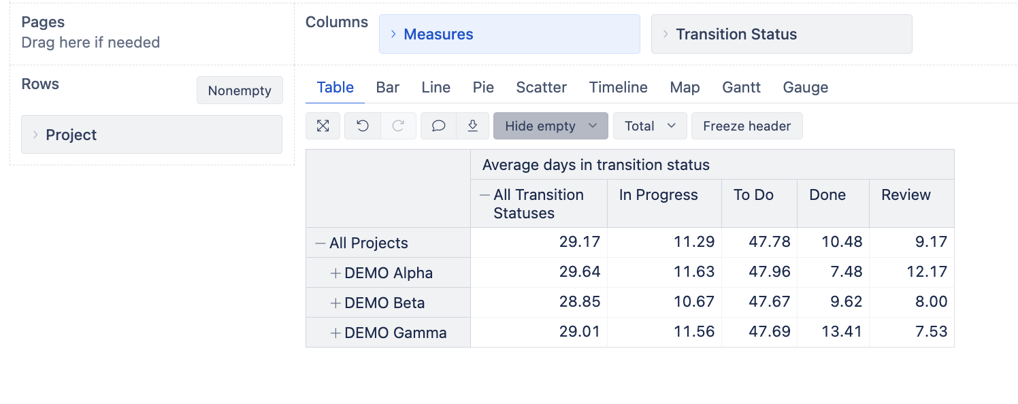Collapse the All Projects row
The width and height of the screenshot is (1018, 404).
tap(320, 243)
